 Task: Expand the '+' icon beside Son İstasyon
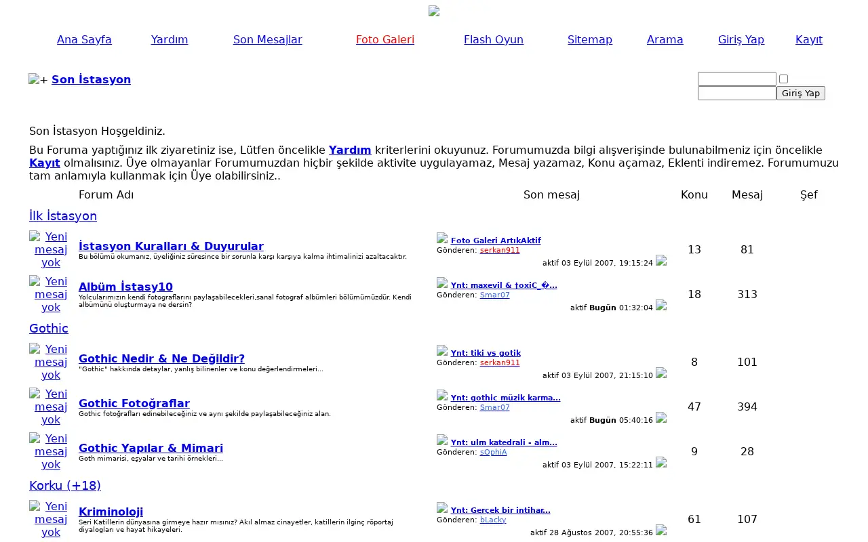point(39,79)
